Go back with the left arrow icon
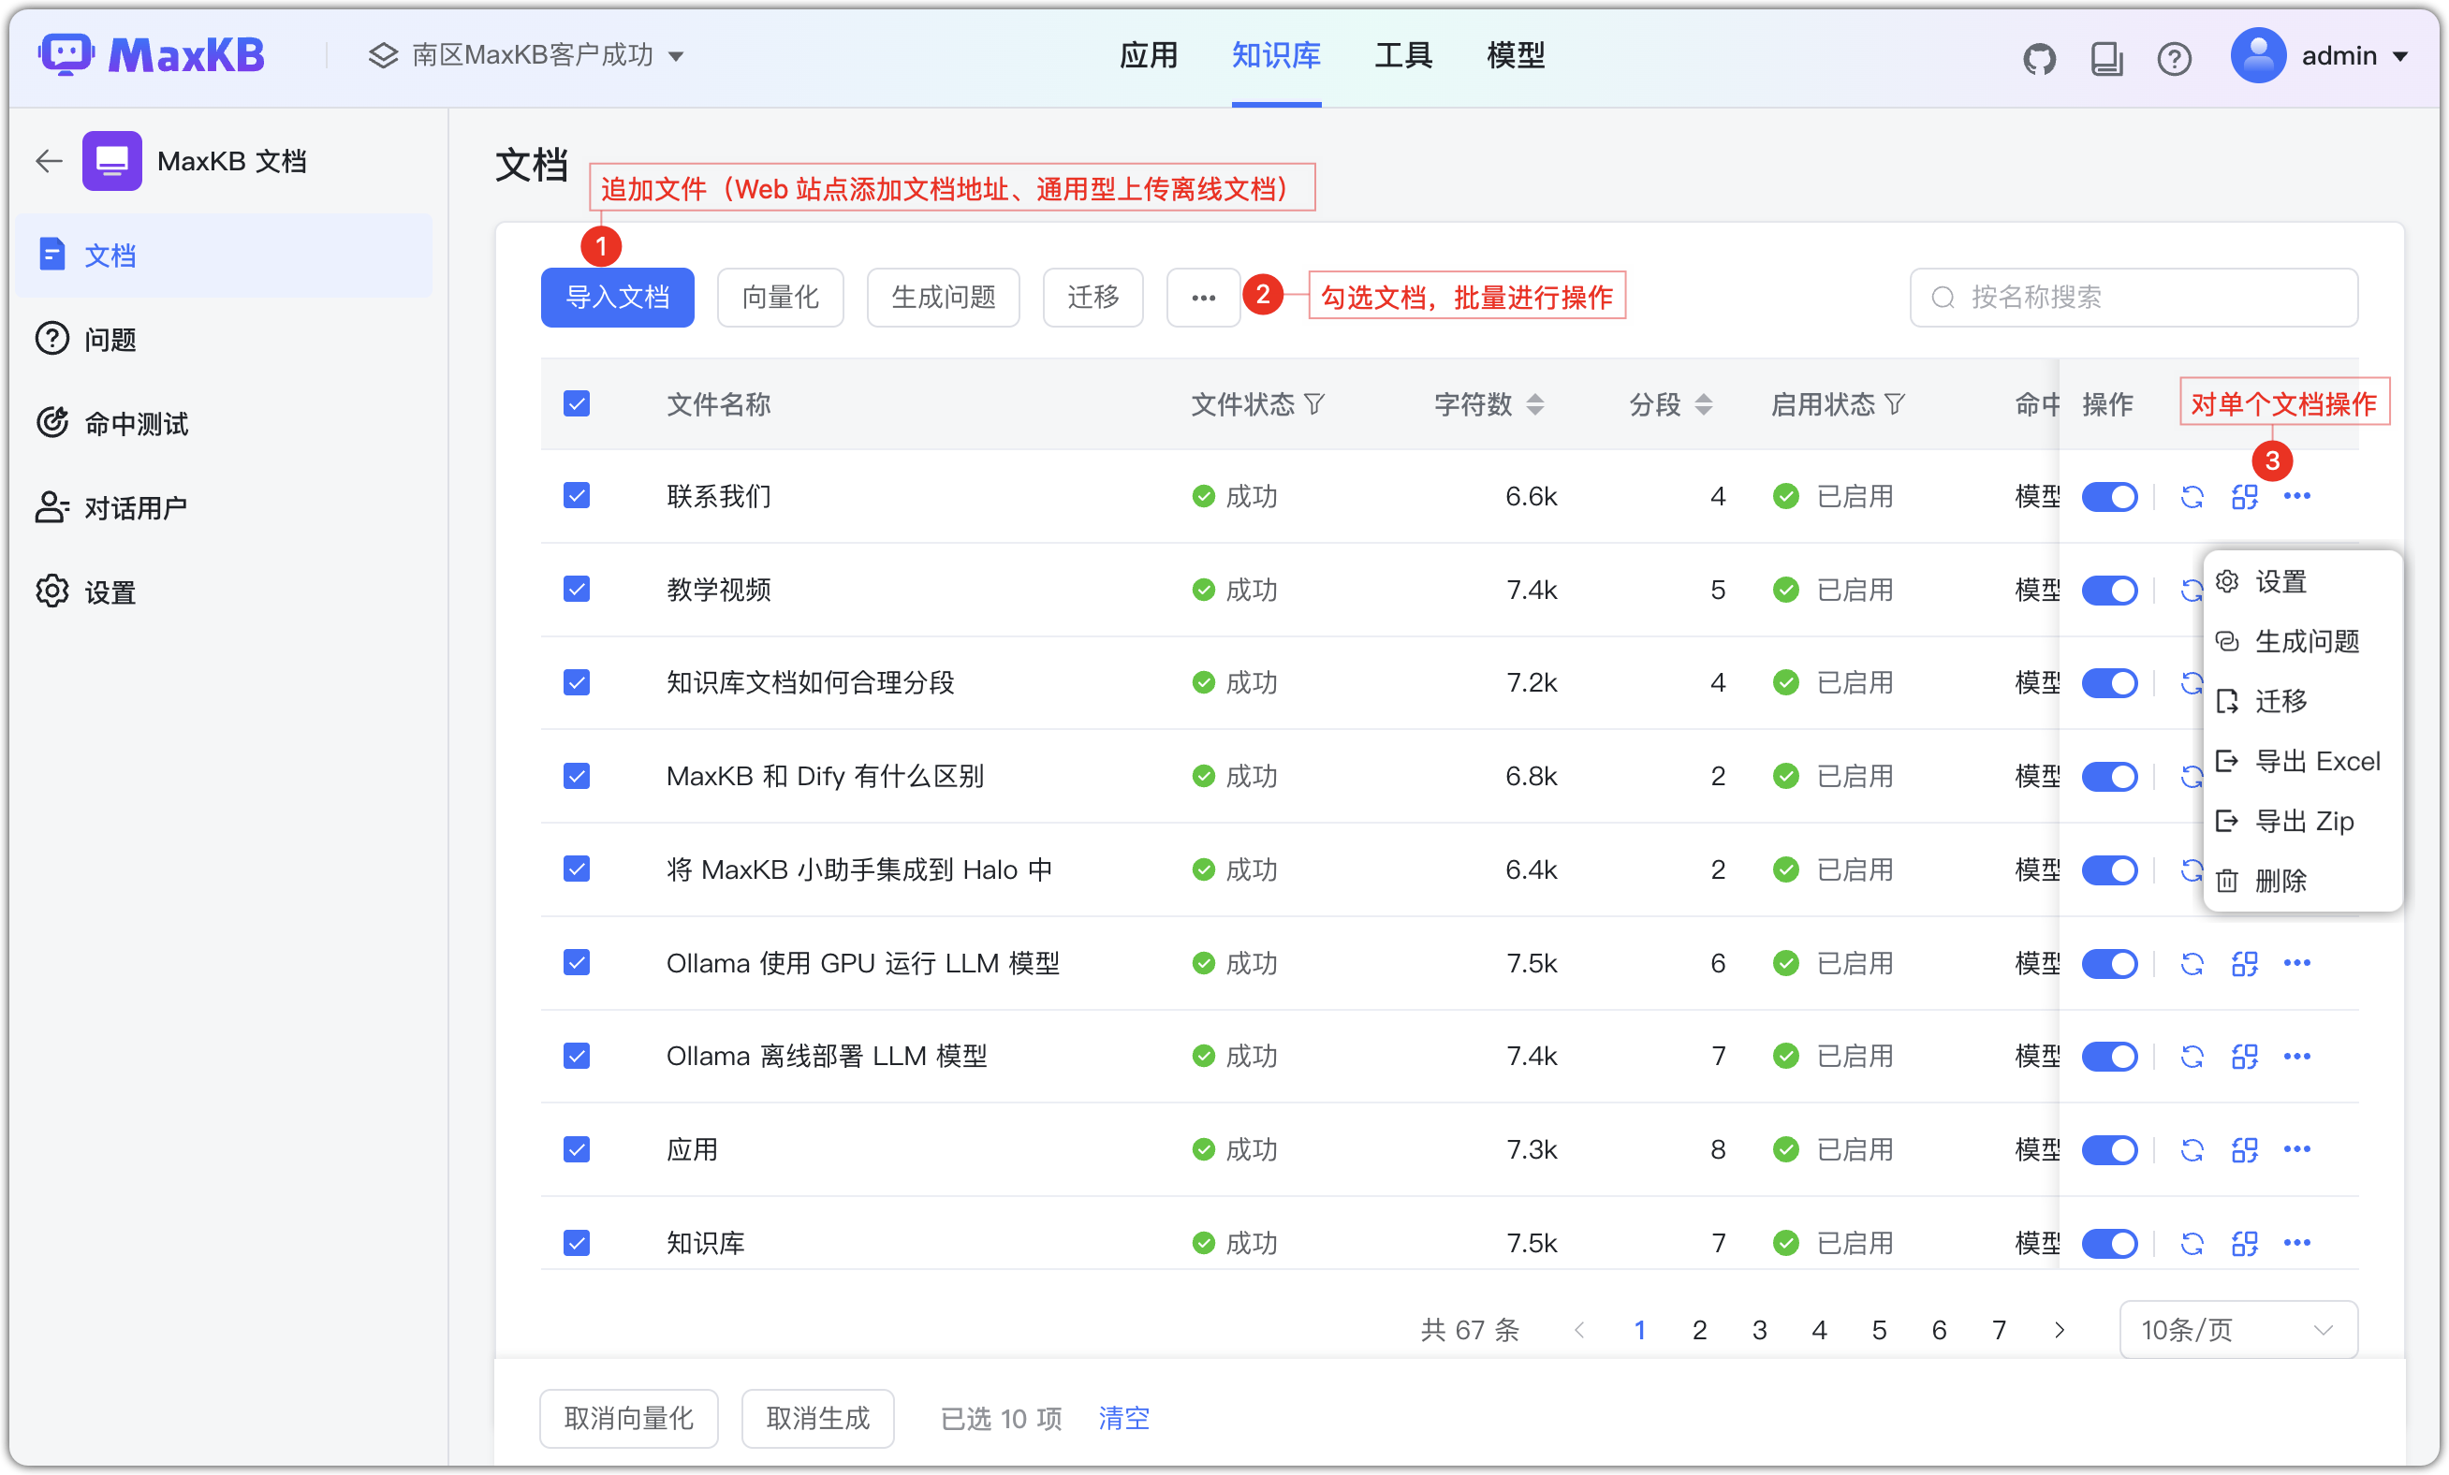 49,161
